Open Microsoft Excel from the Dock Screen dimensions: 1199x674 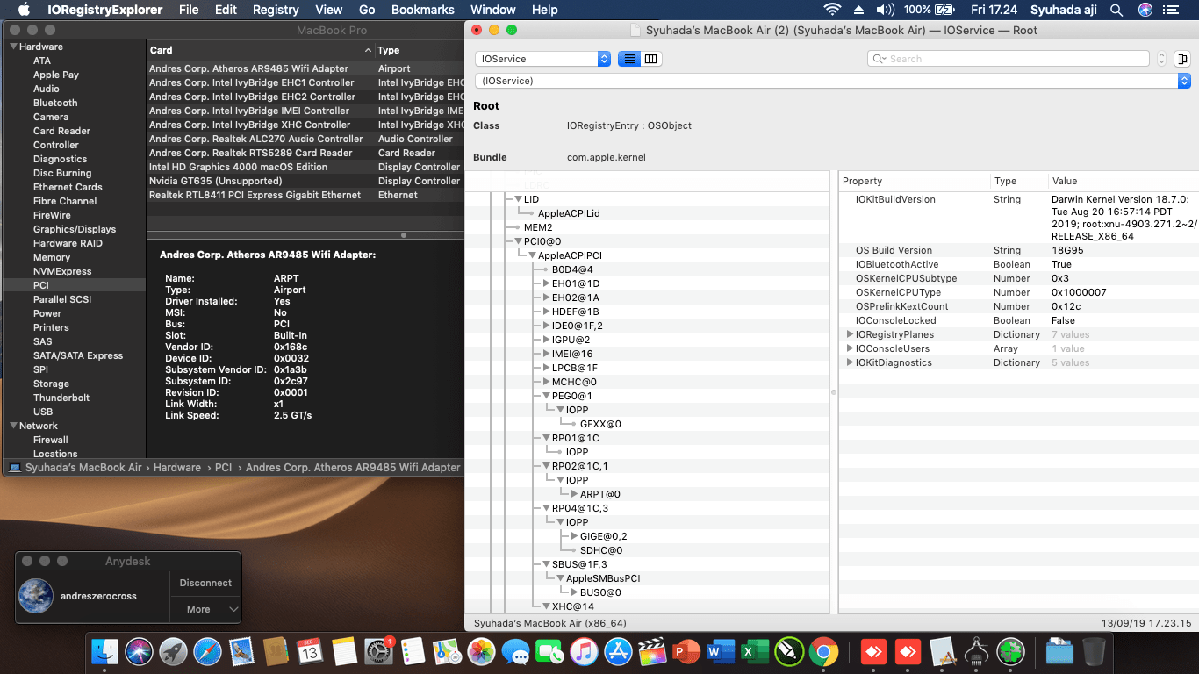click(x=755, y=652)
